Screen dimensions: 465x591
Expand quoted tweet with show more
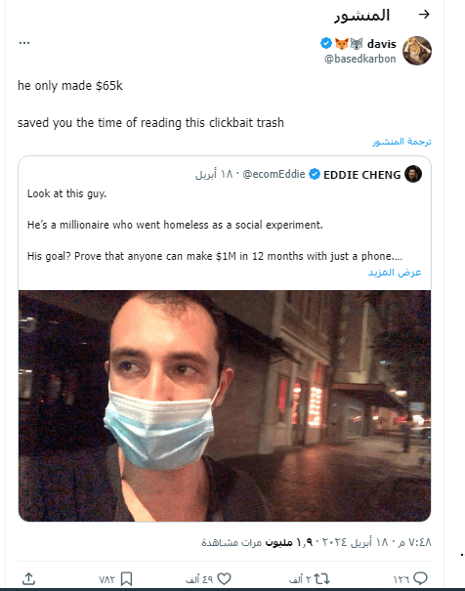click(x=395, y=273)
